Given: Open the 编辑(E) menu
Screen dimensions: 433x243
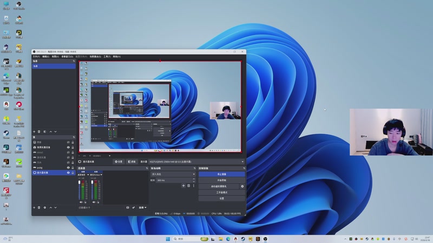Looking at the screenshot, I should (45, 57).
